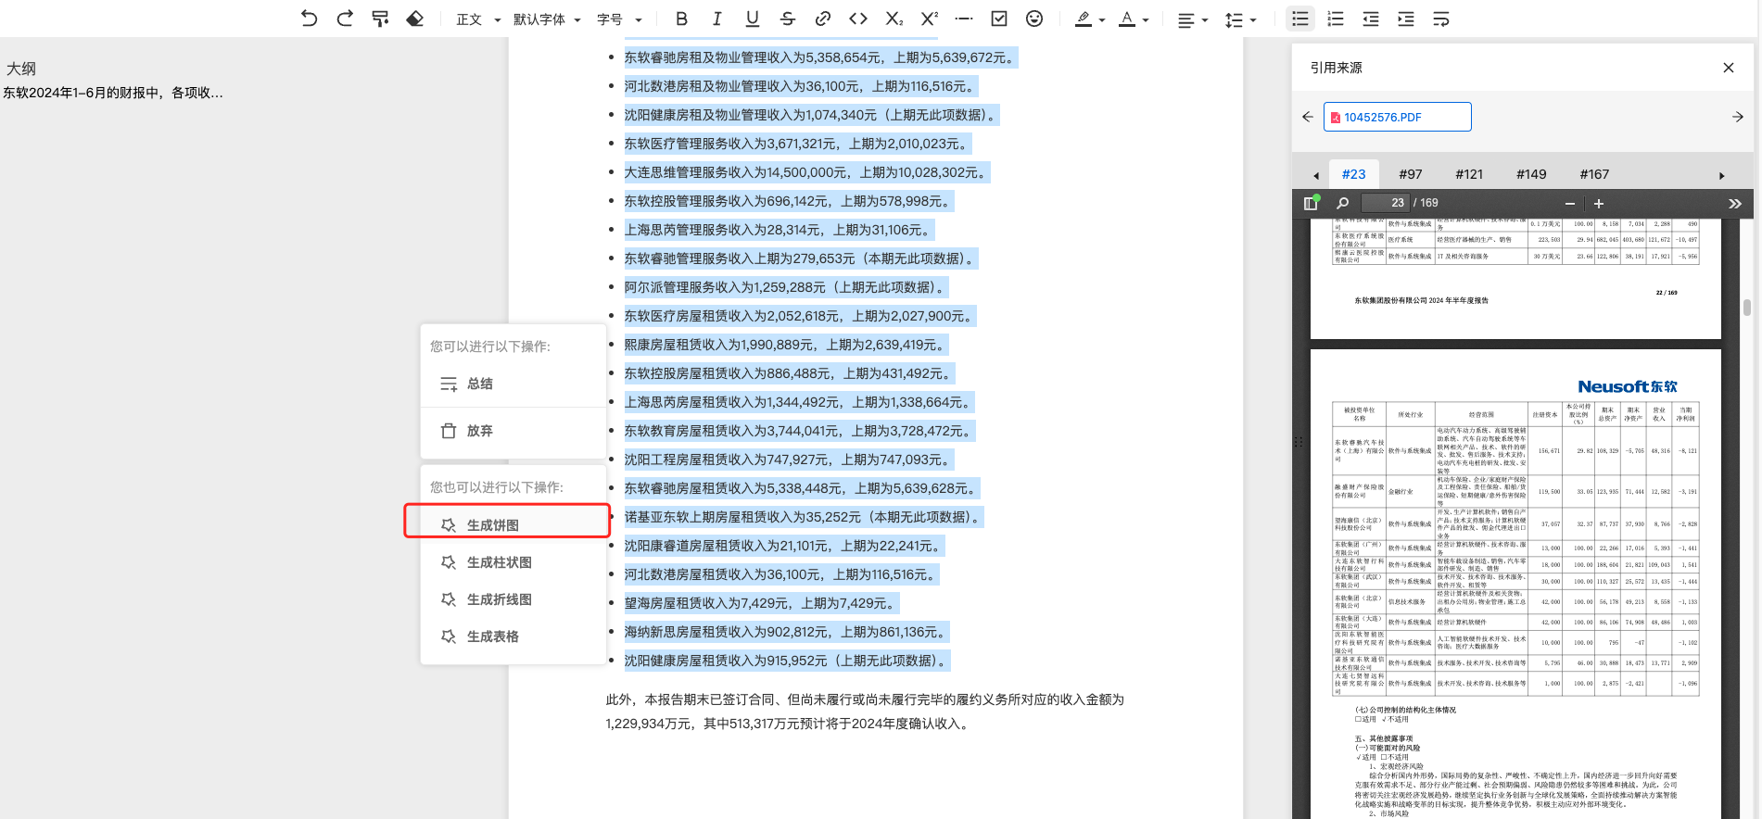Click the outline entry 东软2024年1-6月的财报中
The width and height of the screenshot is (1762, 819).
(x=113, y=93)
